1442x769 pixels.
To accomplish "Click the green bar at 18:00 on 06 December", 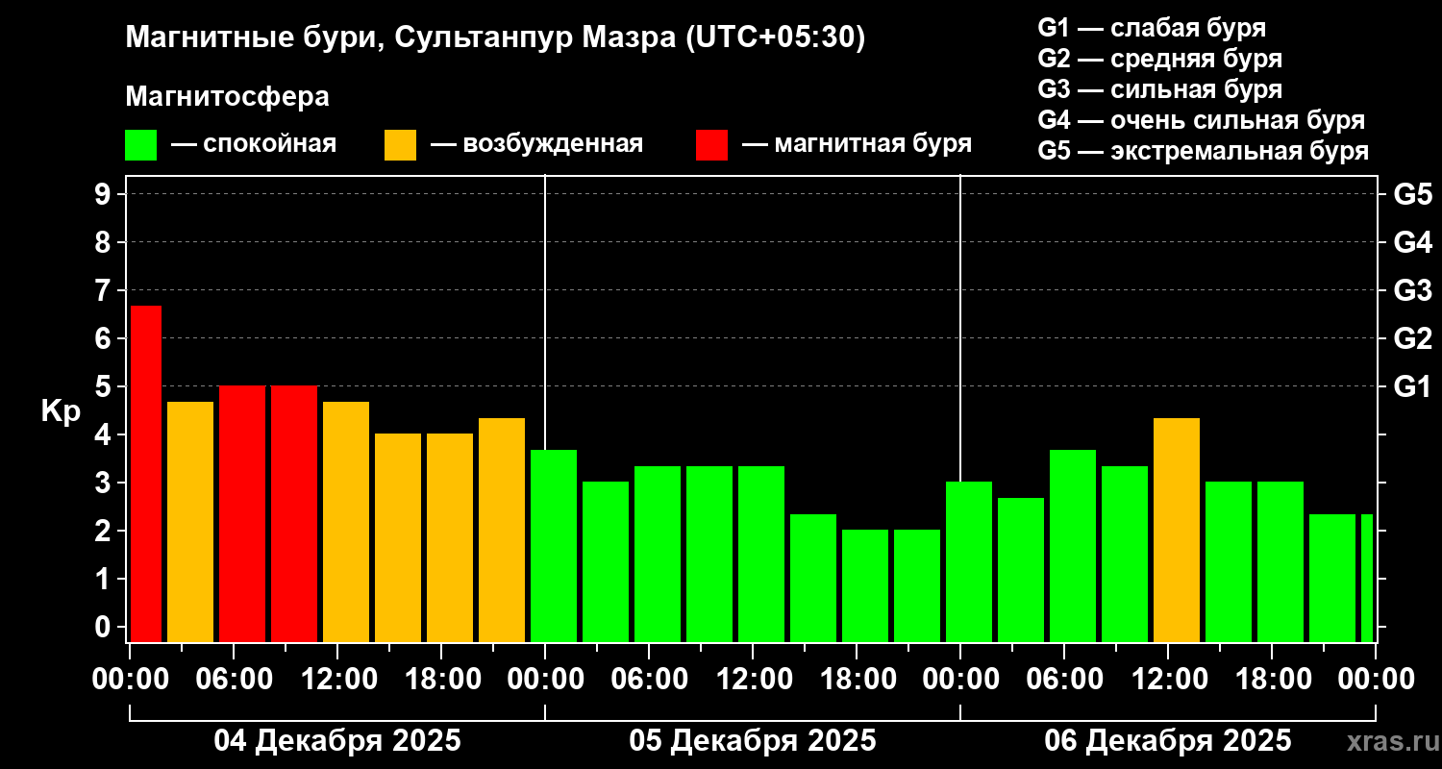I will click(x=1280, y=562).
